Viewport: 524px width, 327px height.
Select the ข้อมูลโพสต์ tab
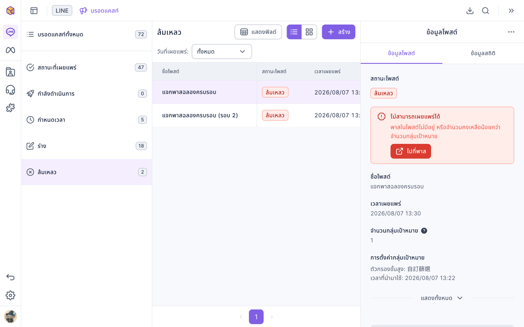click(x=401, y=53)
